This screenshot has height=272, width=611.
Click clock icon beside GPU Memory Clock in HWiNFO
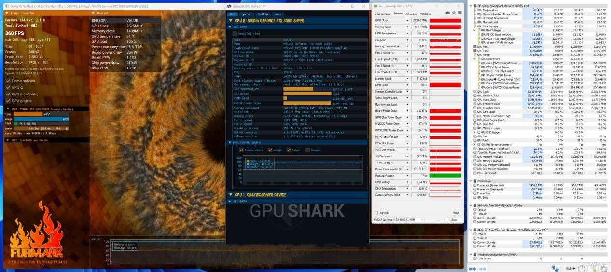tap(474, 95)
